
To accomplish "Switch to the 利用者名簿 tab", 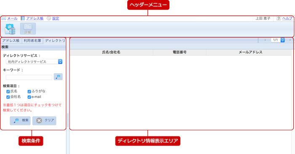I will point(32,41).
